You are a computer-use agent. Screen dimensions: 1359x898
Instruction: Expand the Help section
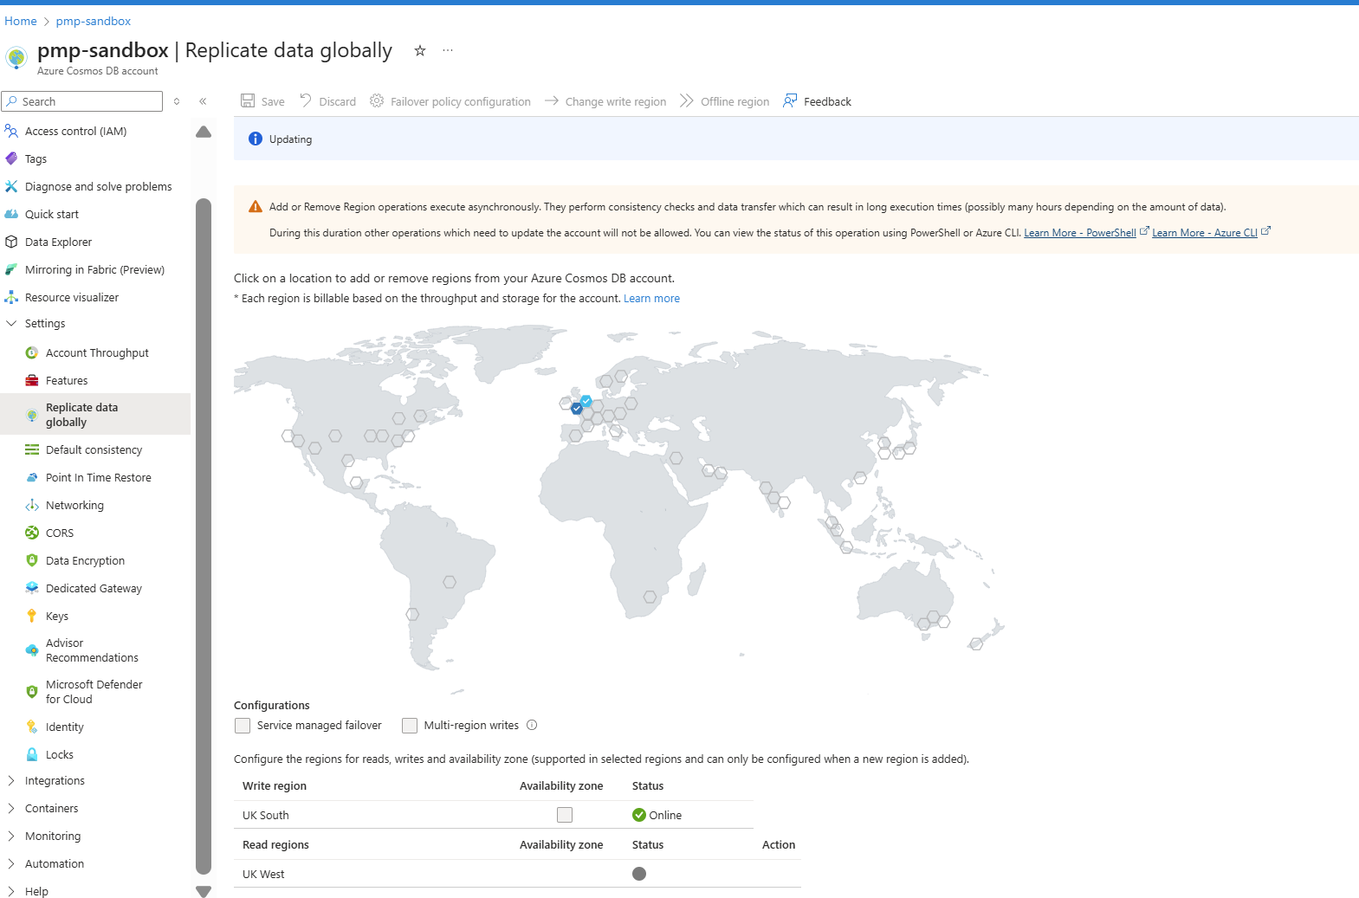tap(11, 891)
